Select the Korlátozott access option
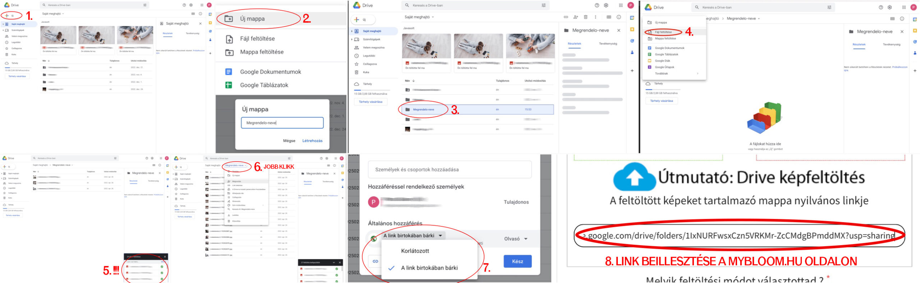This screenshot has width=920, height=283. [x=415, y=251]
